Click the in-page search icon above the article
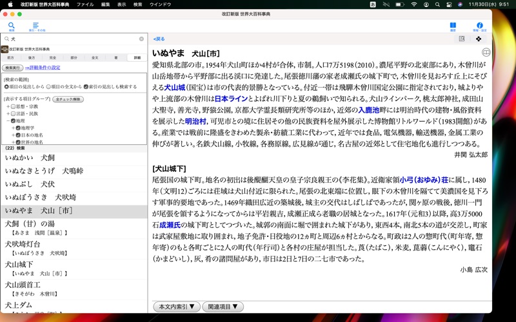The height and width of the screenshot is (322, 516). pos(462,39)
